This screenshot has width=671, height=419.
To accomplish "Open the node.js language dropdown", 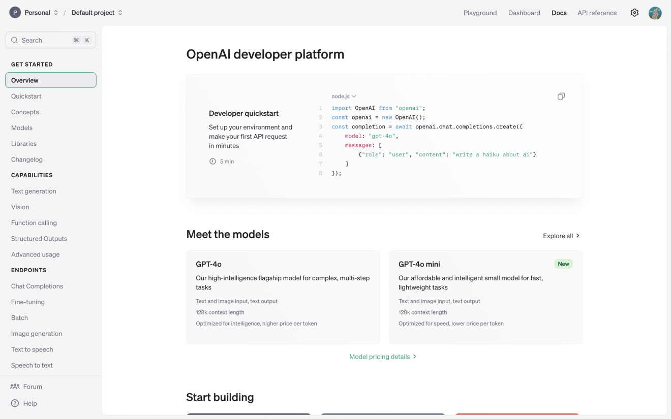I will tap(343, 96).
